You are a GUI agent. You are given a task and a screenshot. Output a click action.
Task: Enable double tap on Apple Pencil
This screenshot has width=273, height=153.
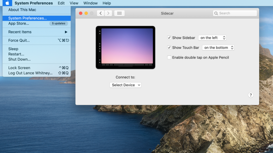[x=169, y=57]
